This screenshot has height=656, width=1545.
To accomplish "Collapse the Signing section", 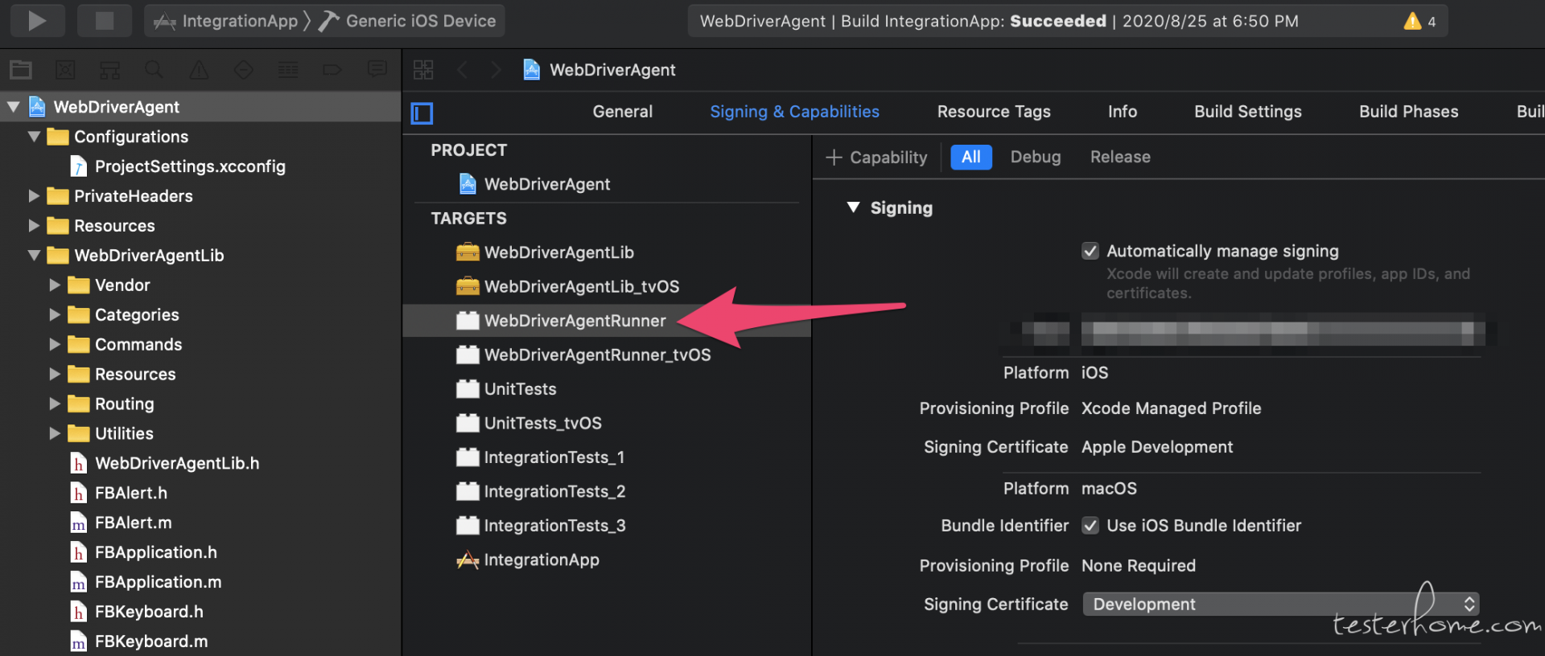I will click(854, 207).
